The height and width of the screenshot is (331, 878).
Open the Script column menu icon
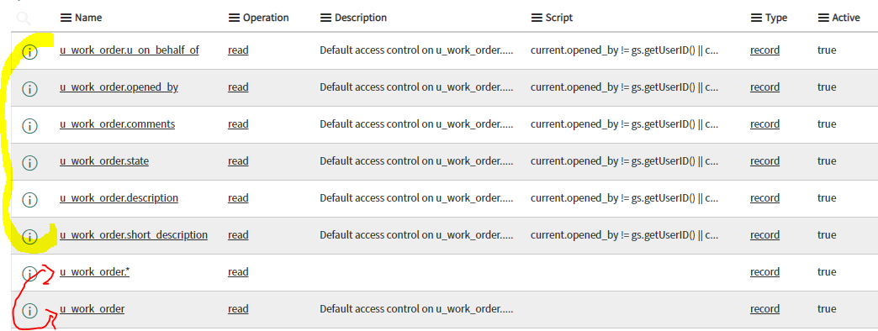tap(537, 18)
